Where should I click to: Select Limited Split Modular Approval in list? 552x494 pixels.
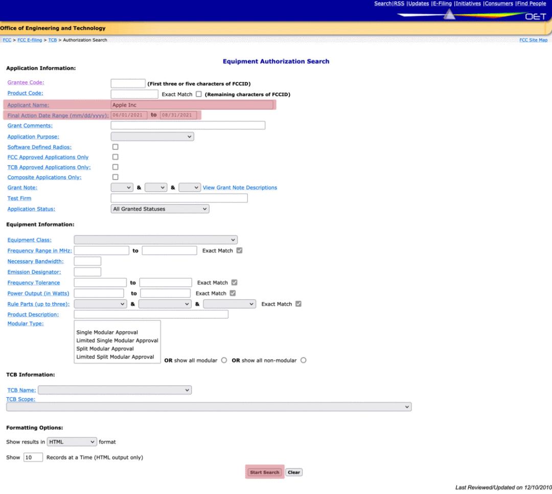pos(115,356)
